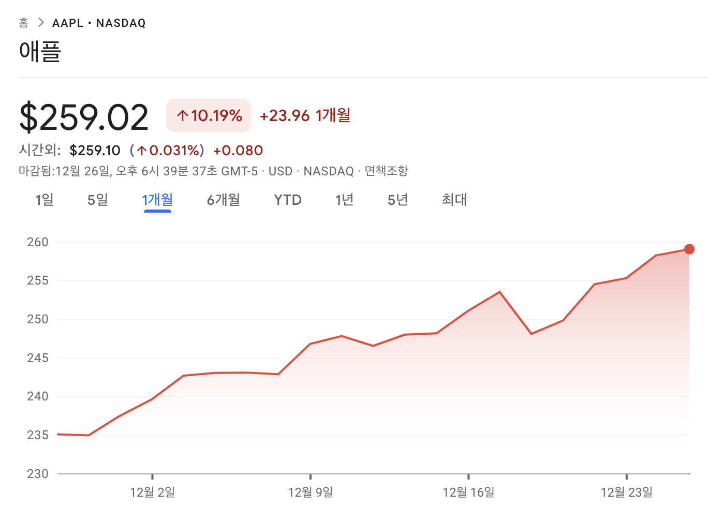Screen dimensions: 708x507
Task: Open the YTD range tab
Action: point(288,200)
